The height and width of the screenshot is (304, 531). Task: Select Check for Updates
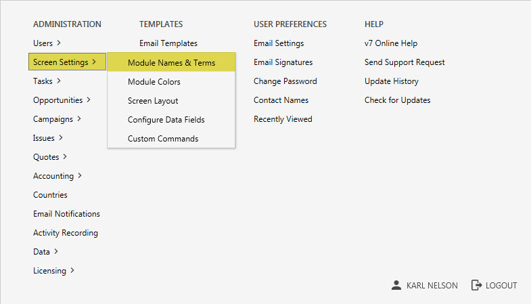pos(397,100)
